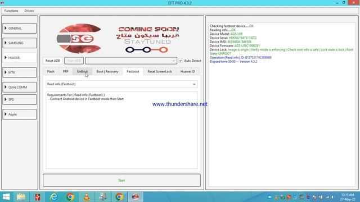Toggle the Auto Detect checkbox
Viewport: 360px width, 202px height.
pyautogui.click(x=181, y=61)
